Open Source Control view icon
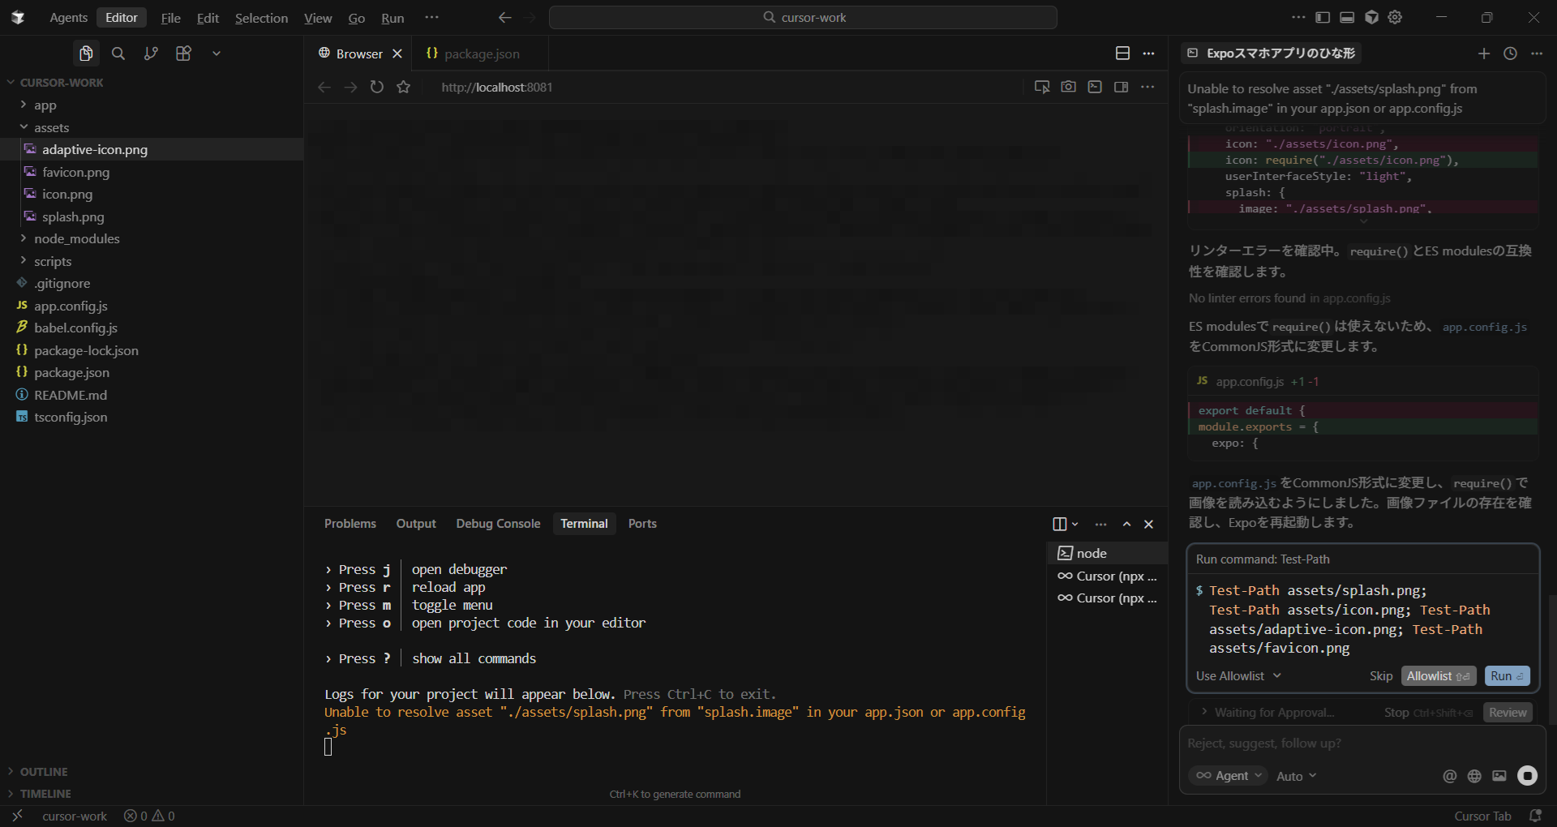The image size is (1557, 827). point(151,54)
